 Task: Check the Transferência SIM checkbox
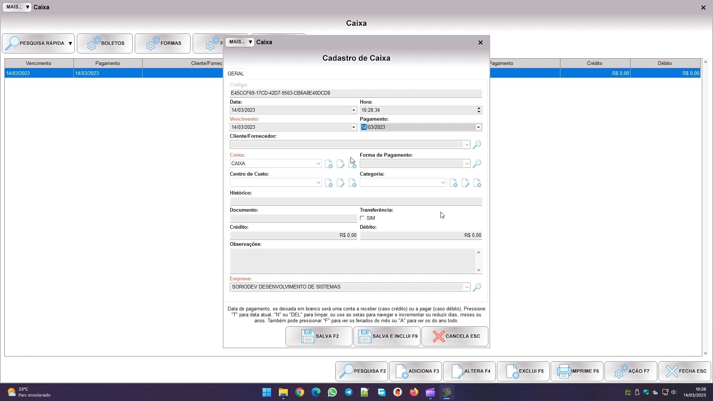[362, 218]
